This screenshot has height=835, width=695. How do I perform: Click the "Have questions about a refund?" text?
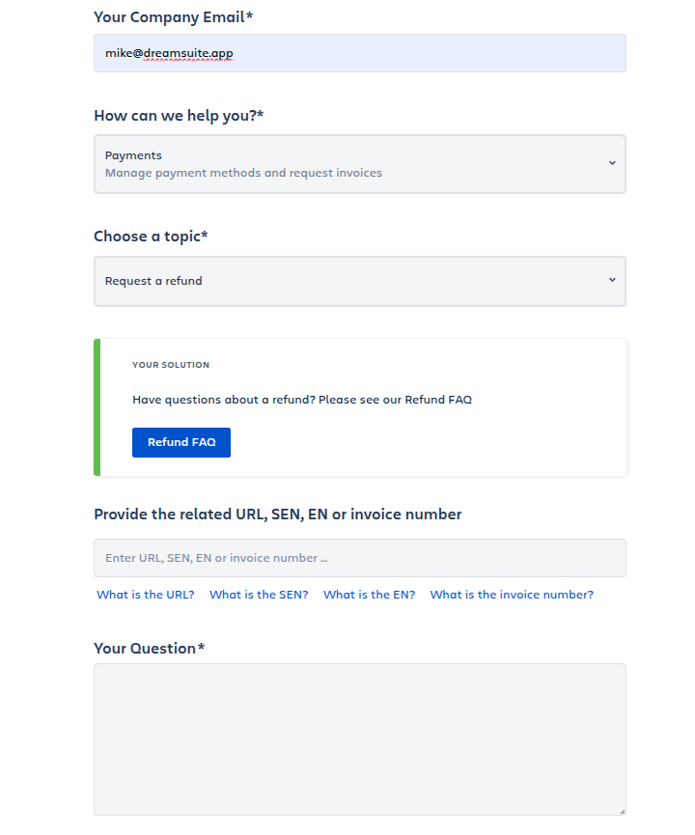tap(302, 400)
